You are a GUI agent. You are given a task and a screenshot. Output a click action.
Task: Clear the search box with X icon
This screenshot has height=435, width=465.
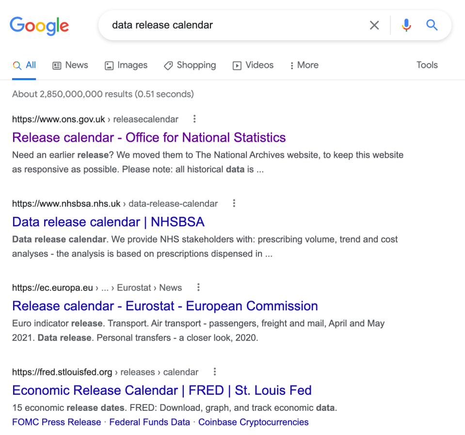point(374,25)
